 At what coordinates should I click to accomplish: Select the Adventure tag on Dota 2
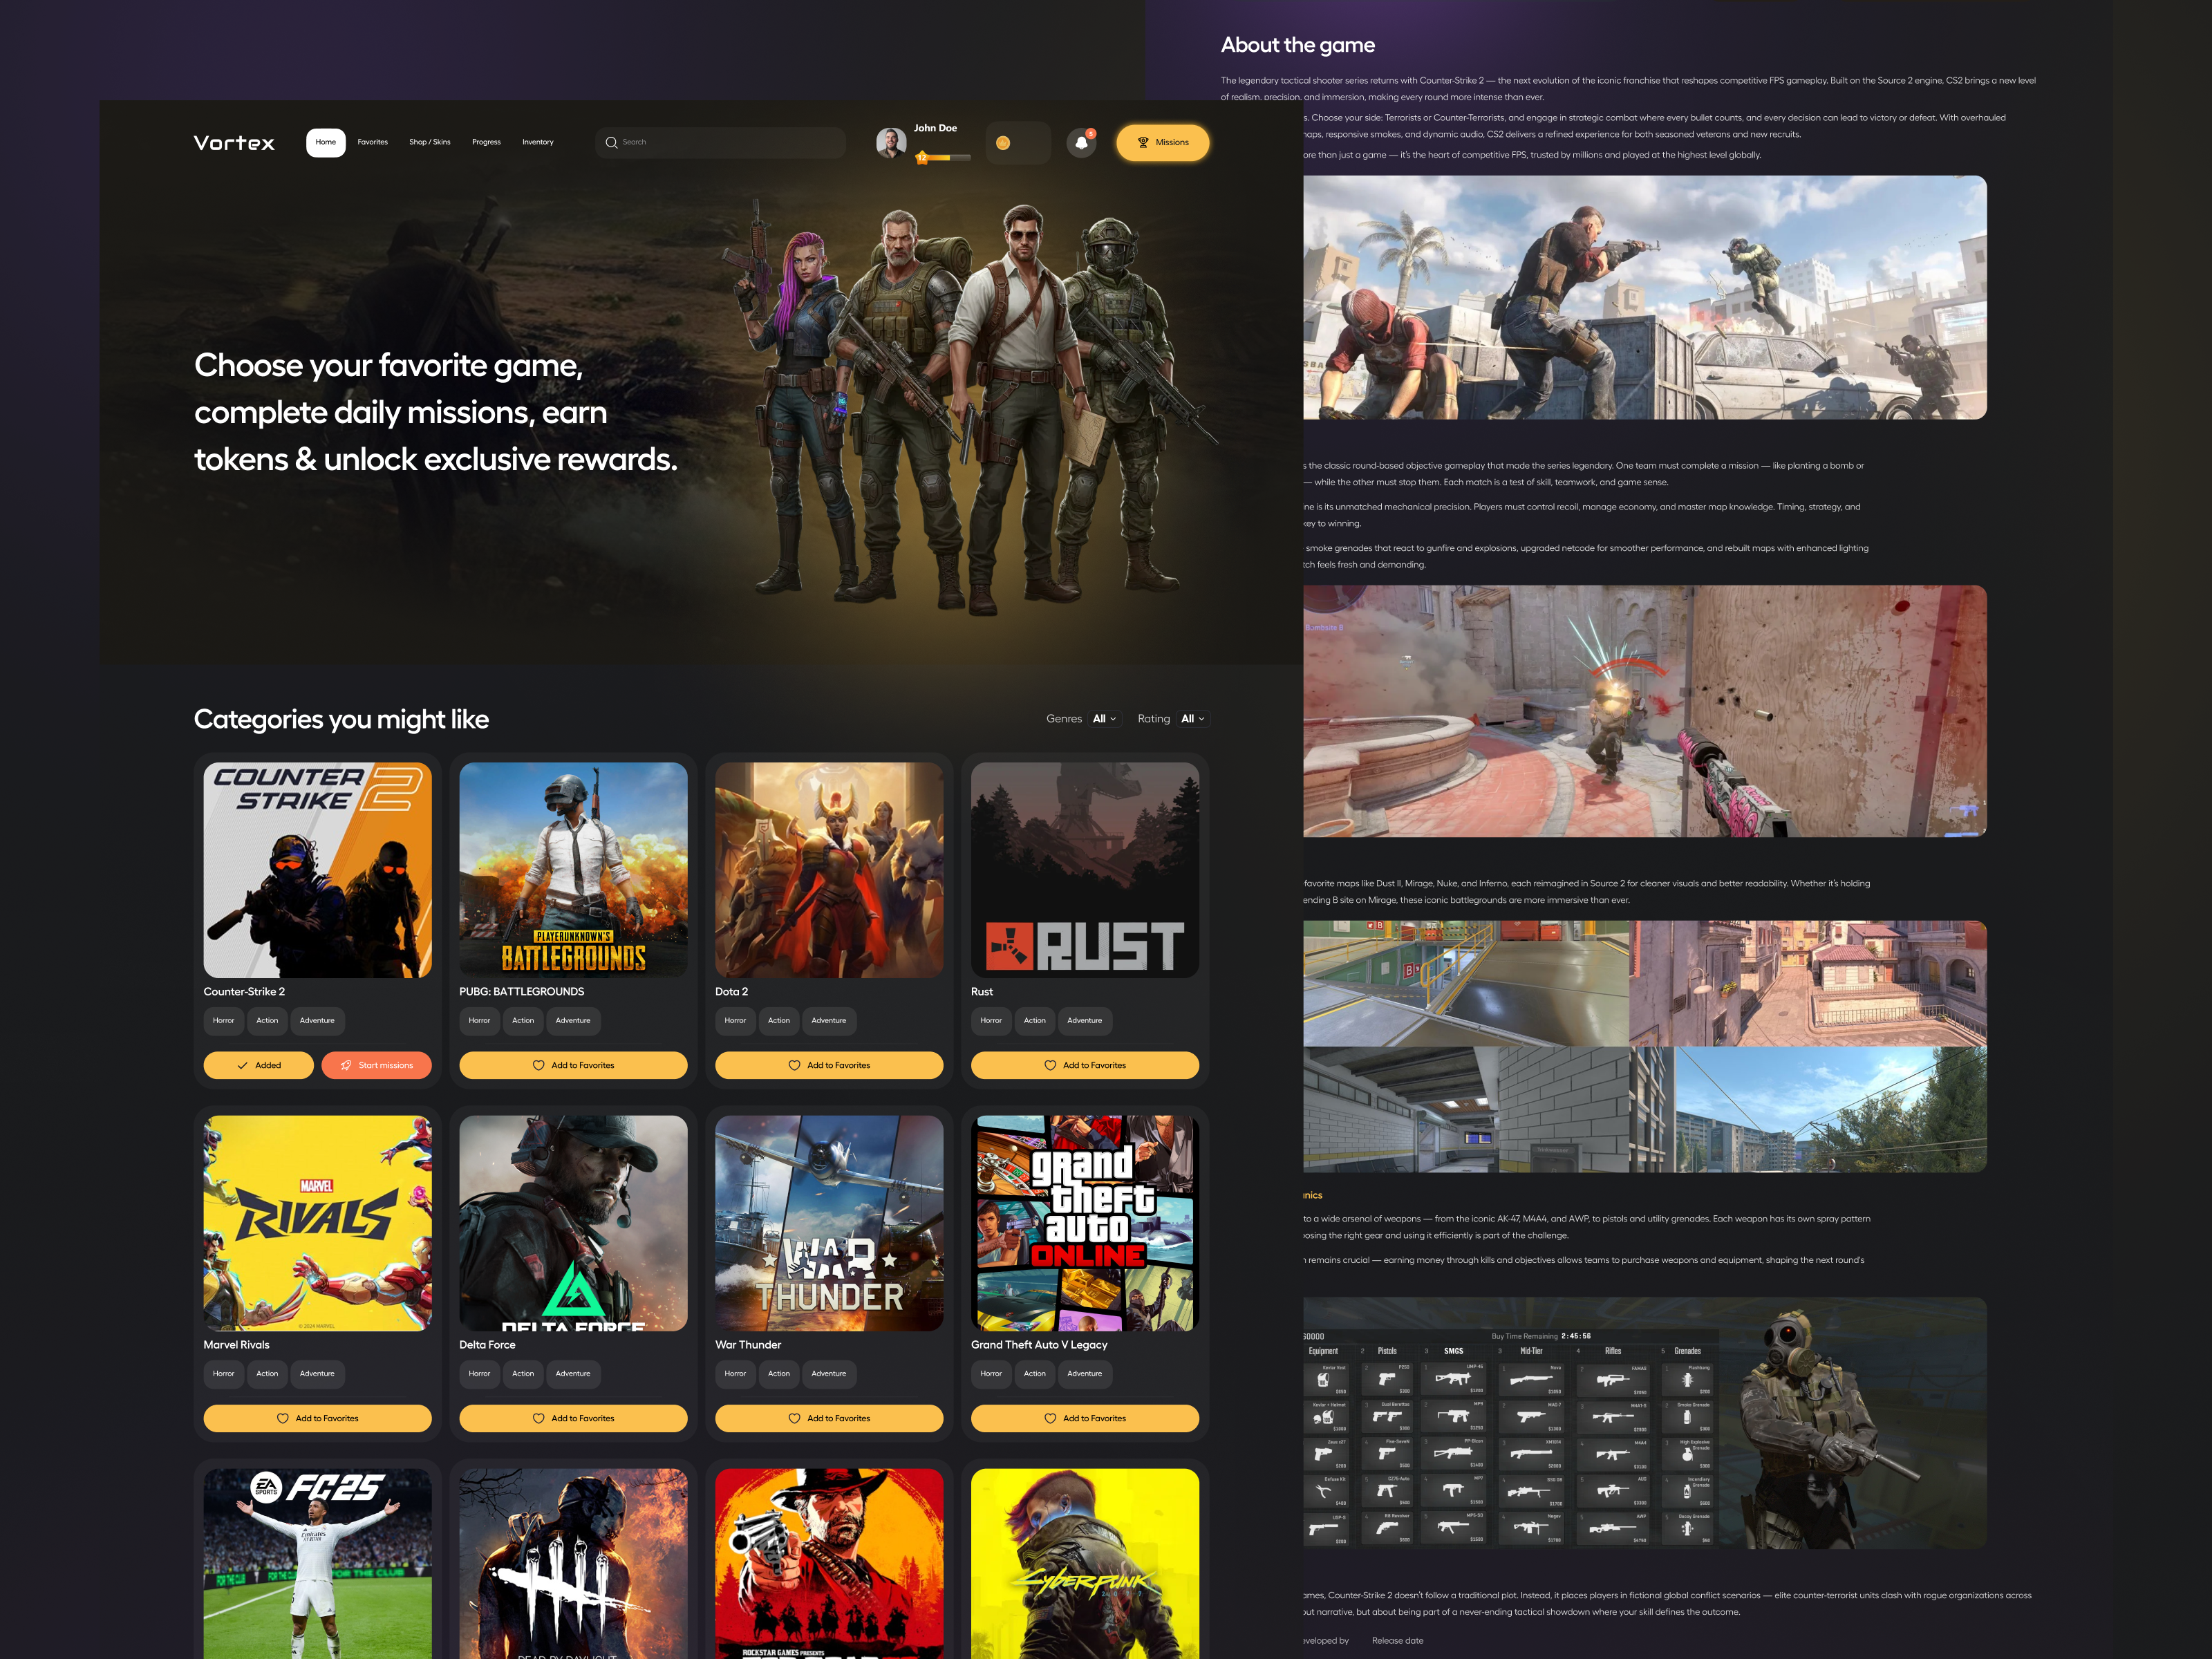click(829, 1021)
